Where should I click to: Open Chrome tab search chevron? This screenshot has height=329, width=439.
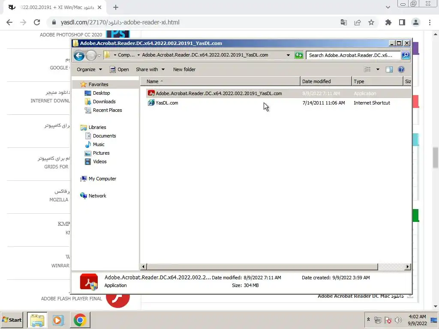coord(388,7)
